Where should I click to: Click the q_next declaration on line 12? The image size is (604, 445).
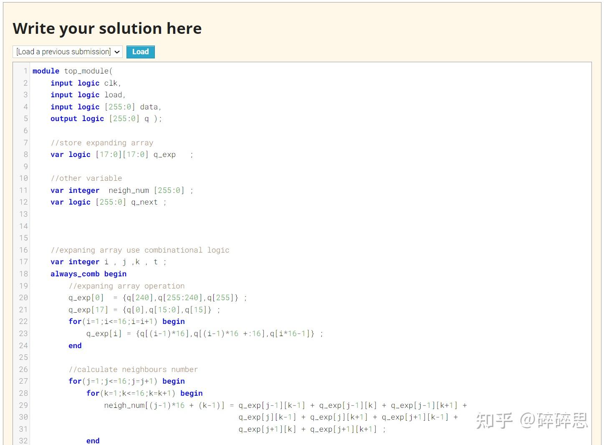[x=109, y=202]
